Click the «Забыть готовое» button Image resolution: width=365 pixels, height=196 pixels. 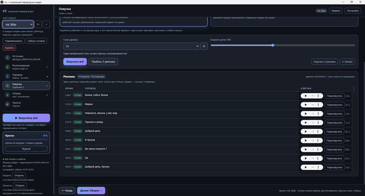coord(36,41)
